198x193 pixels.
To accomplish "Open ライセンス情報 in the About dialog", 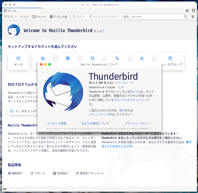I will (57, 123).
